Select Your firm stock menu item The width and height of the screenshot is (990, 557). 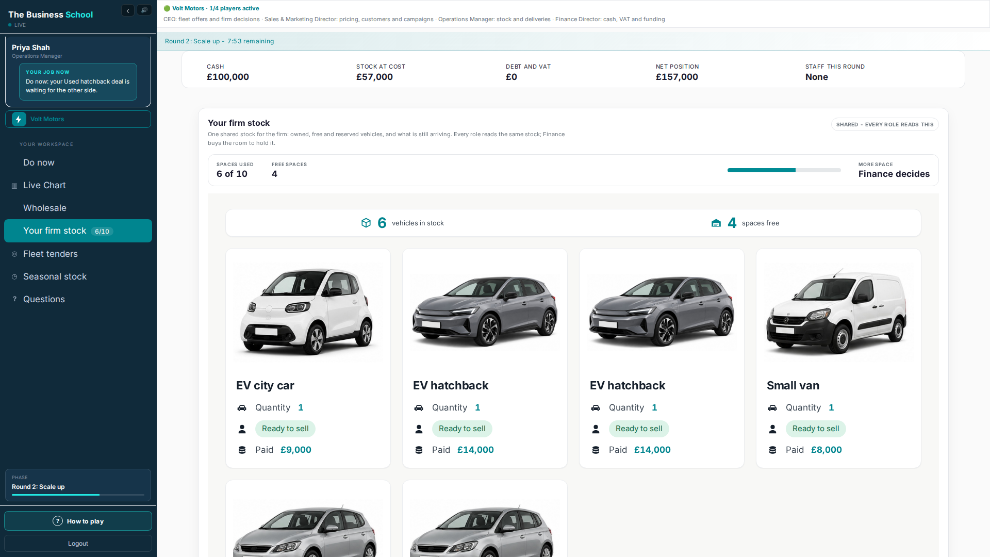tap(78, 231)
